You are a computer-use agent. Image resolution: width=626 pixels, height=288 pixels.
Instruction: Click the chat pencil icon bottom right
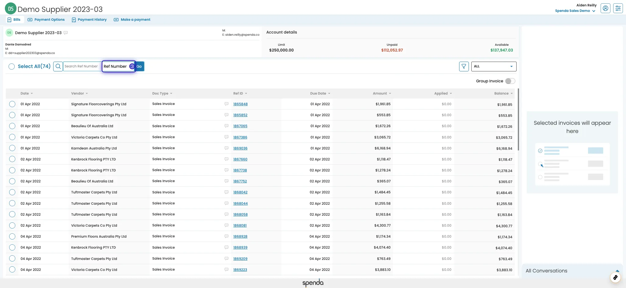tap(615, 278)
